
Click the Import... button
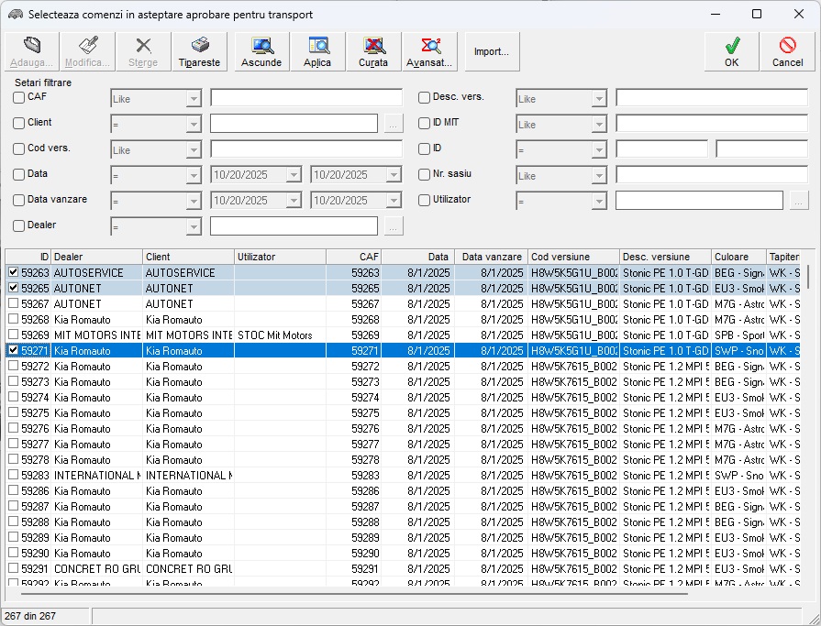point(492,52)
